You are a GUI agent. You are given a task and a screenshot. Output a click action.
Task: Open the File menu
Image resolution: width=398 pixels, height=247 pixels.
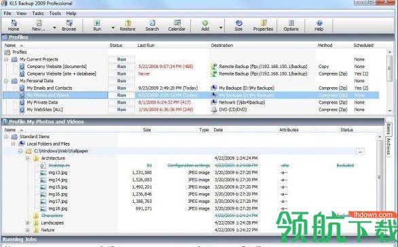click(7, 13)
